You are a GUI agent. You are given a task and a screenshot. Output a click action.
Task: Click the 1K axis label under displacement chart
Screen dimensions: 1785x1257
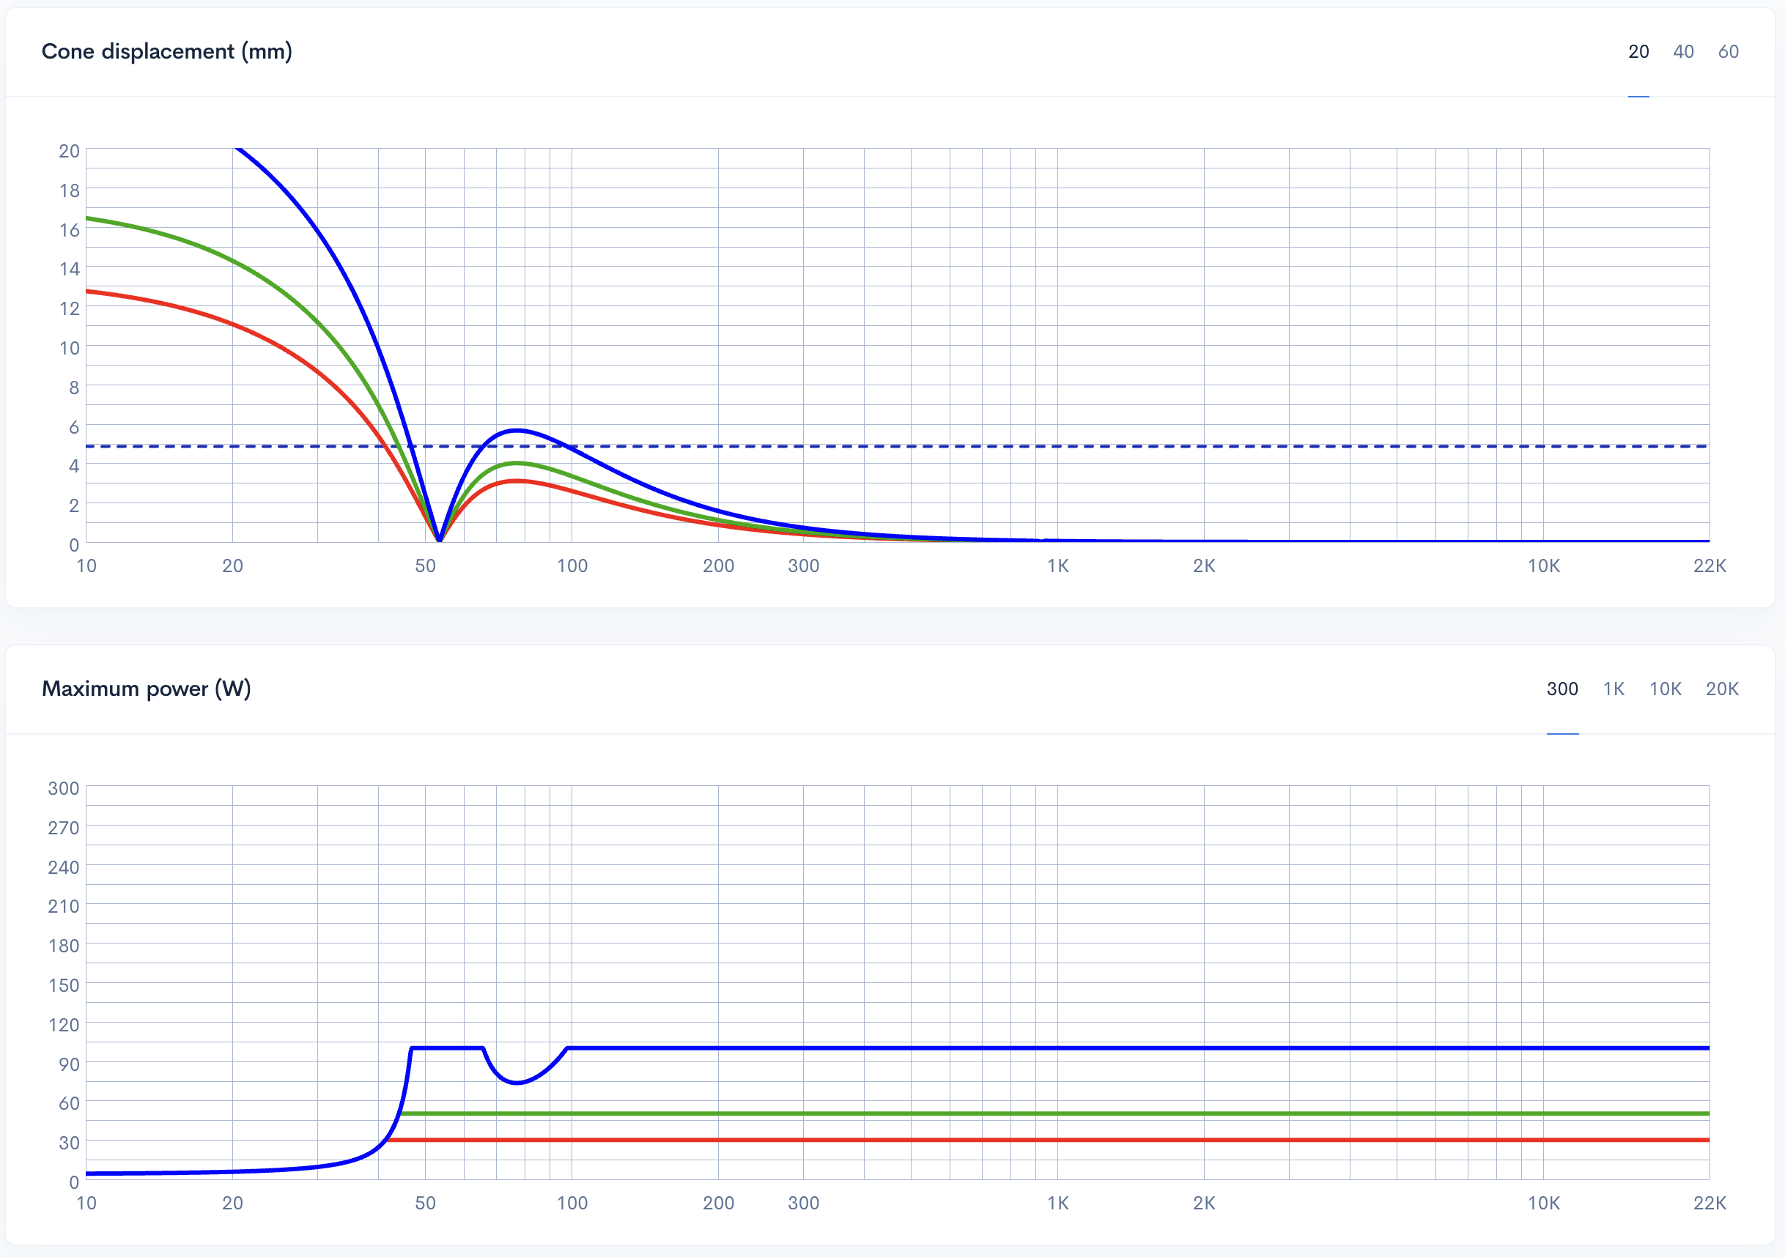click(1057, 566)
